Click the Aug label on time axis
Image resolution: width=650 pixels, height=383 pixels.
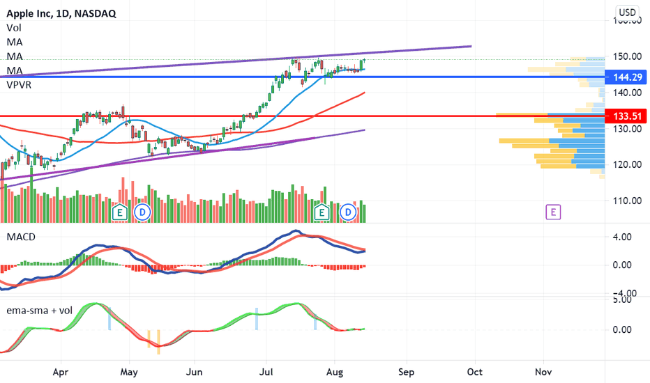tap(335, 373)
